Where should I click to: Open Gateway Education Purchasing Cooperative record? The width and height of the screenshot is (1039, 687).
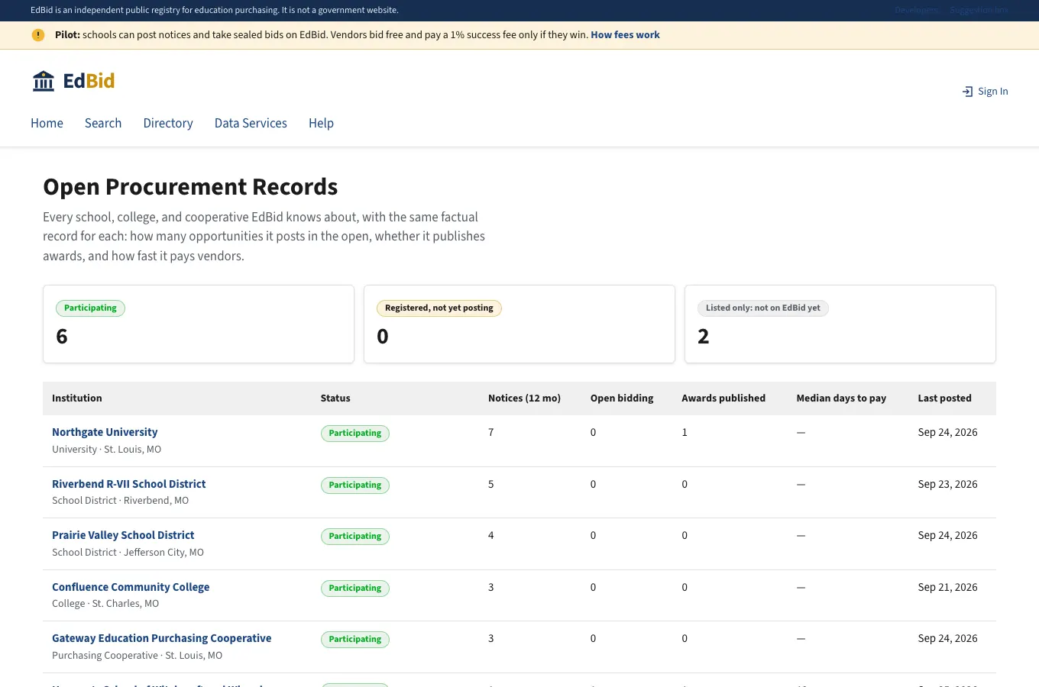(161, 638)
